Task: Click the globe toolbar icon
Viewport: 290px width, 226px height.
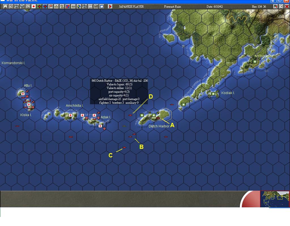Action: coord(79,6)
